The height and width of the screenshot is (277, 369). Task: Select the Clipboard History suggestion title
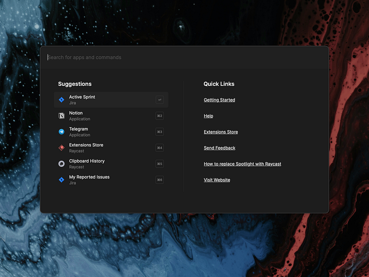[87, 161]
